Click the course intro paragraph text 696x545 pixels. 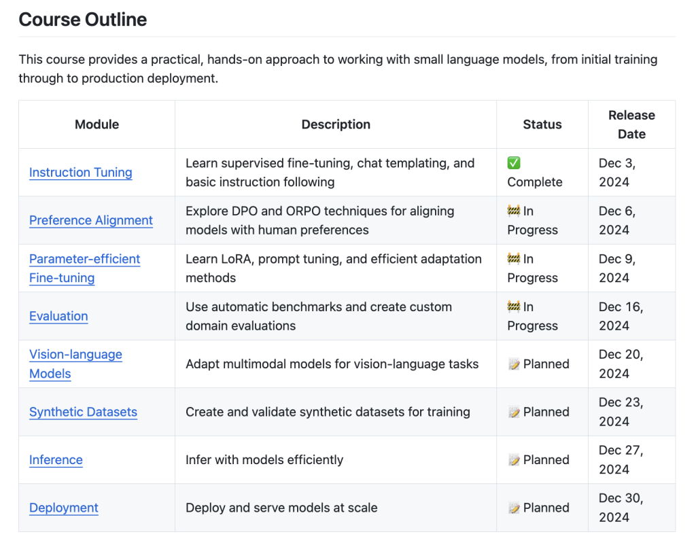[x=338, y=69]
